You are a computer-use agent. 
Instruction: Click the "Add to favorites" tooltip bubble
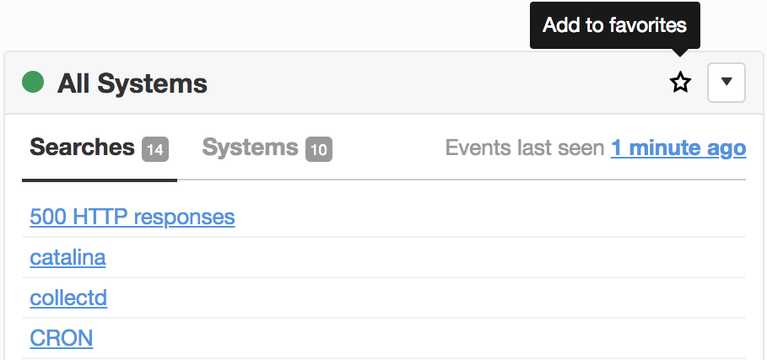pyautogui.click(x=615, y=25)
